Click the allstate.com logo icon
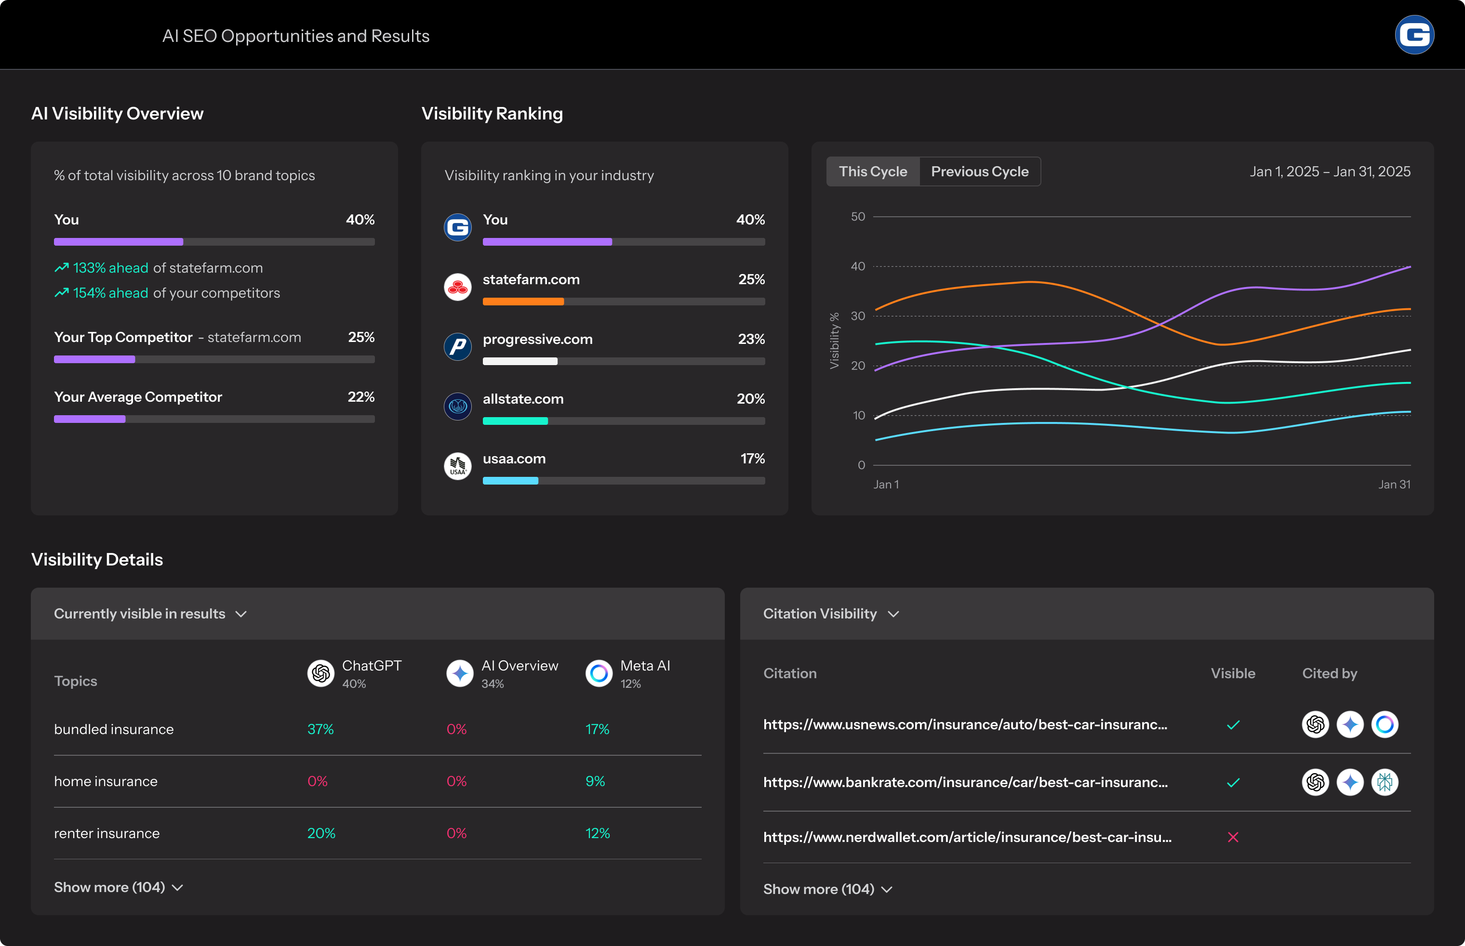Image resolution: width=1465 pixels, height=946 pixels. point(457,406)
